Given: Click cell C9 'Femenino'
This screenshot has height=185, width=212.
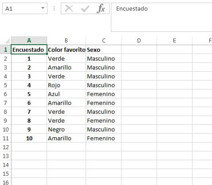Looking at the screenshot, I should 103,120.
